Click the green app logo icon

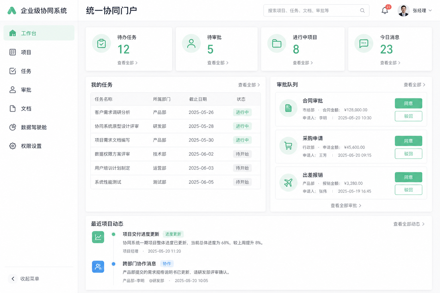click(x=12, y=11)
